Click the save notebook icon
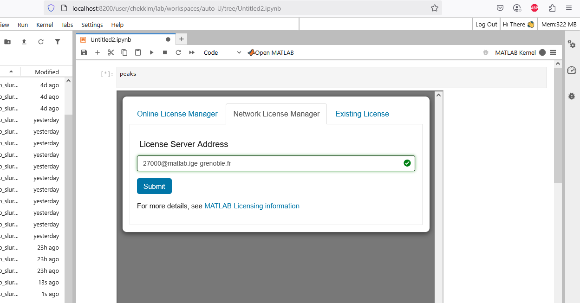The height and width of the screenshot is (303, 580). pyautogui.click(x=84, y=52)
